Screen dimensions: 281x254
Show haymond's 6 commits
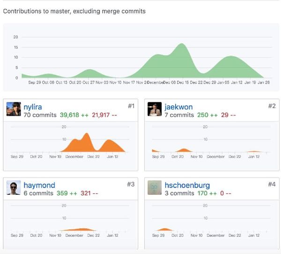[x=38, y=193]
